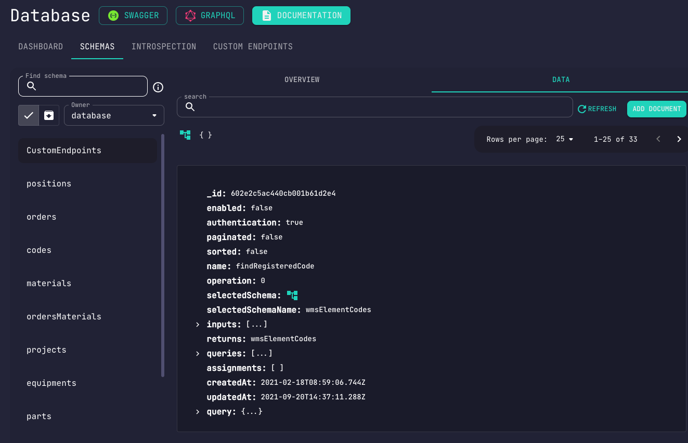Click the selectedSchemaName value wmsElementCodes
The image size is (688, 443).
pyautogui.click(x=339, y=310)
